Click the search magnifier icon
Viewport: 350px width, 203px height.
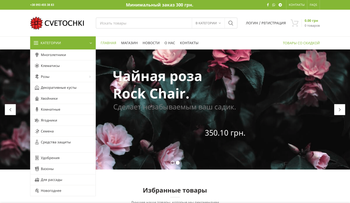pos(231,23)
